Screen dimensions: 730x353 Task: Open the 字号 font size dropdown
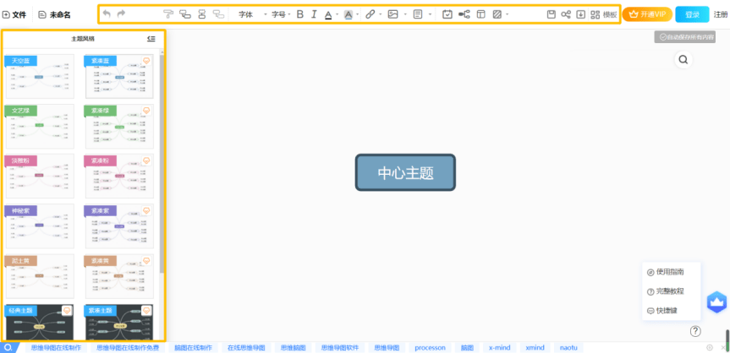(281, 14)
